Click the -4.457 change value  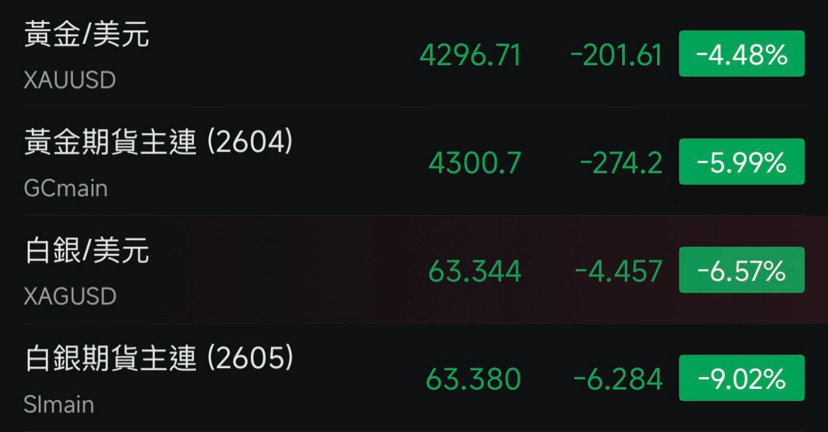[618, 271]
